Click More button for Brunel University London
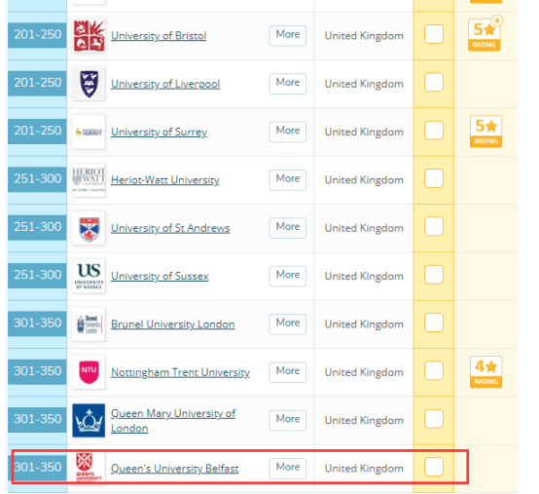Viewport: 539px width, 494px height. (x=288, y=323)
